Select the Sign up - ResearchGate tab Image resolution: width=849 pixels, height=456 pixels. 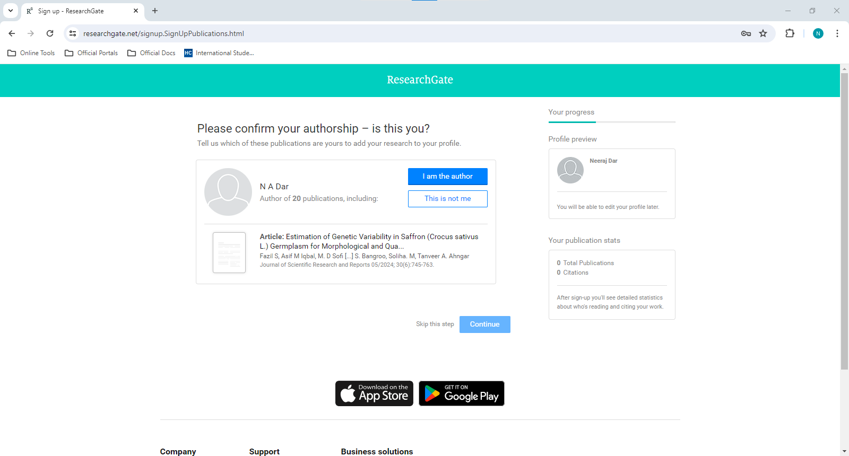click(83, 11)
